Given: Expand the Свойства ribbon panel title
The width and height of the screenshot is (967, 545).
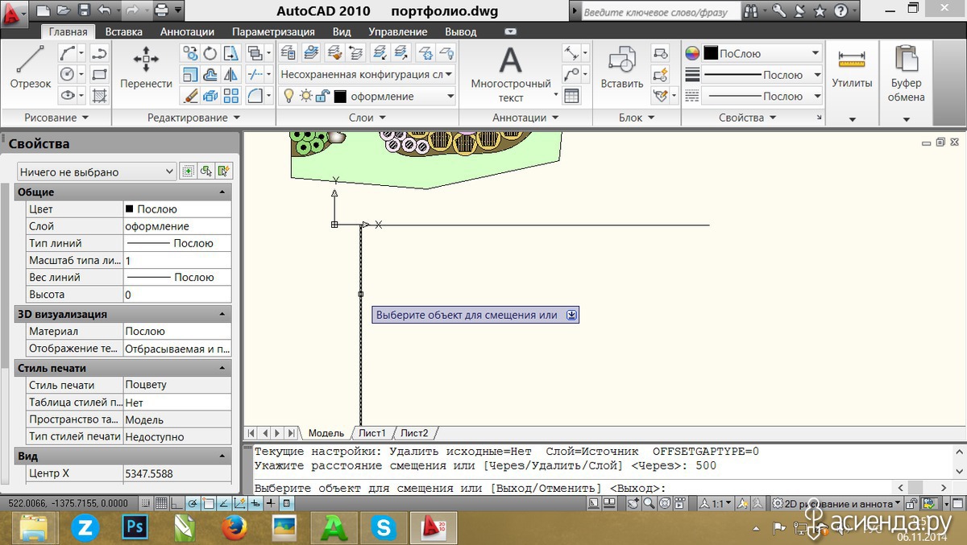Looking at the screenshot, I should click(x=747, y=118).
